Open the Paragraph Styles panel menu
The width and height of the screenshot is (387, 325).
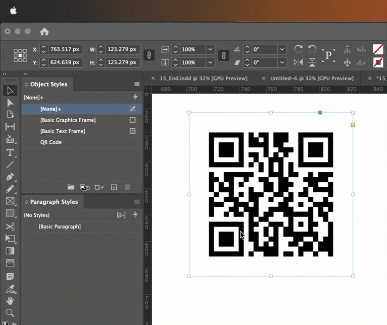pos(137,202)
